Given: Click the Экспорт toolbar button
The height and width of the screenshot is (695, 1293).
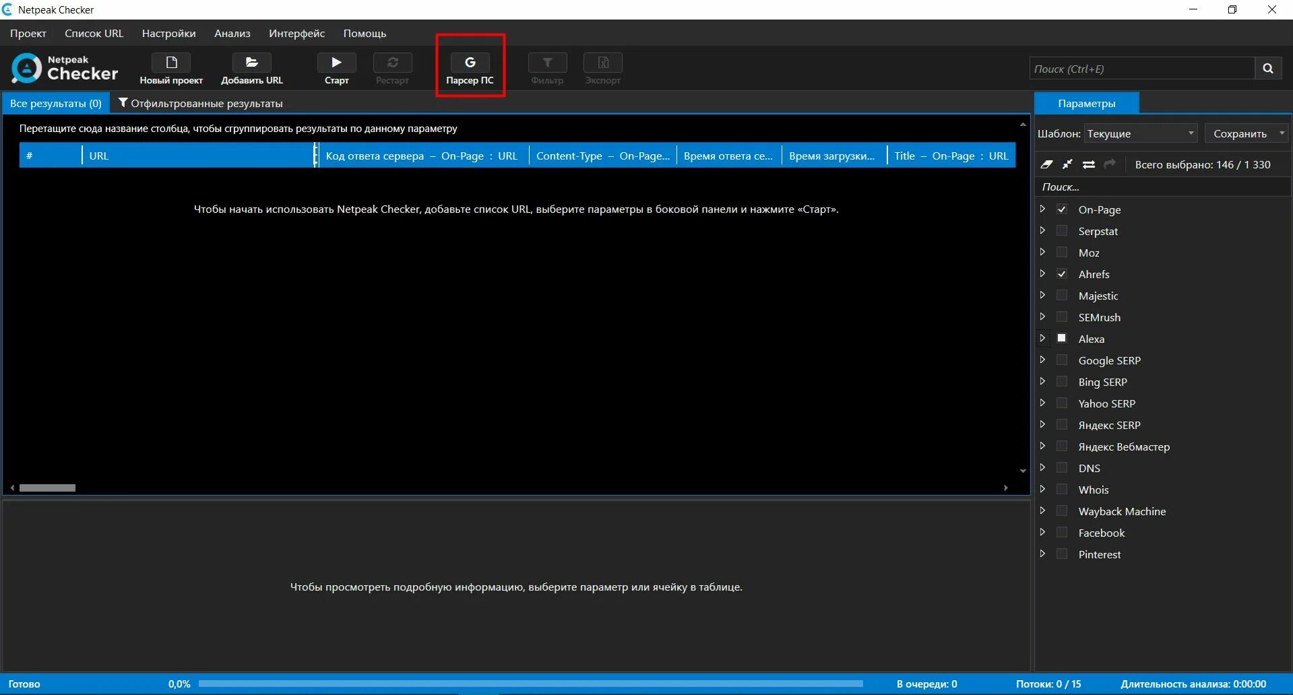Looking at the screenshot, I should 602,69.
